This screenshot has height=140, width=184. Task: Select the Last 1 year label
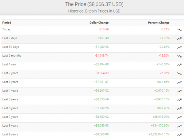[10, 64]
